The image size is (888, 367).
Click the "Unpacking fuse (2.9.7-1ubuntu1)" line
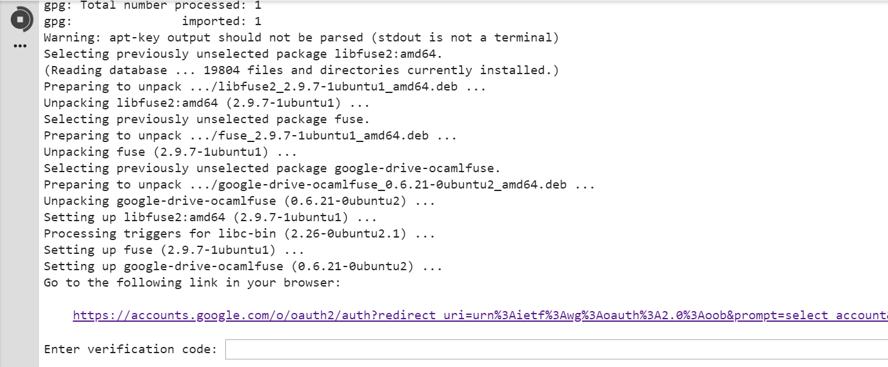pyautogui.click(x=170, y=152)
